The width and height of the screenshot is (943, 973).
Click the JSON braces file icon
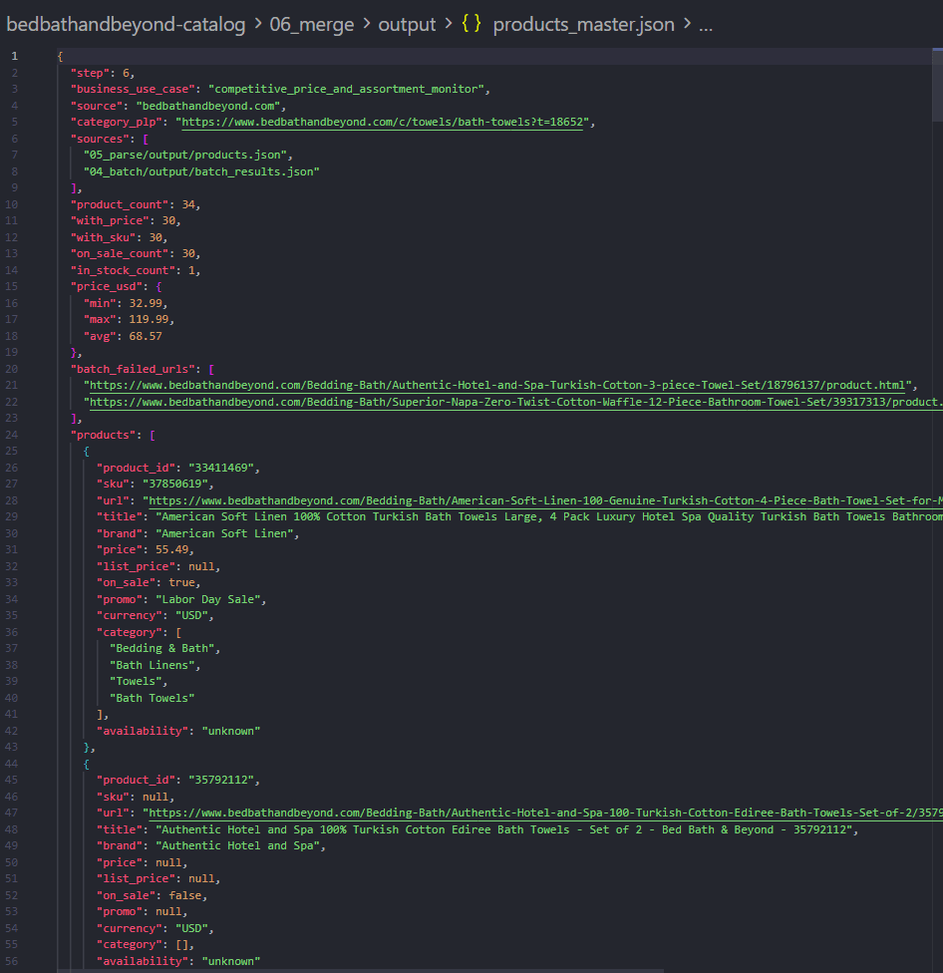471,24
